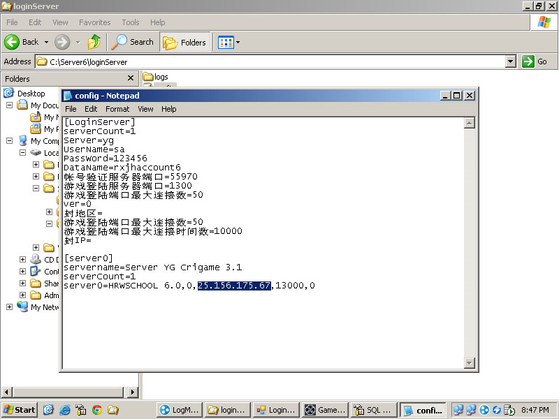Toggle the Folders pane button
The image size is (559, 419).
click(x=185, y=42)
